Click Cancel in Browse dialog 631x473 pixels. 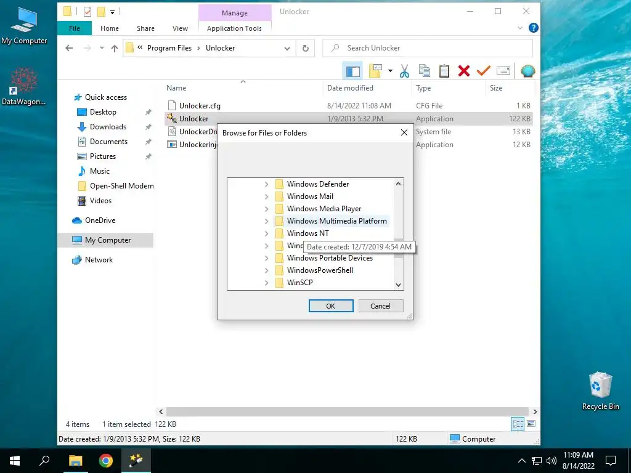coord(380,305)
